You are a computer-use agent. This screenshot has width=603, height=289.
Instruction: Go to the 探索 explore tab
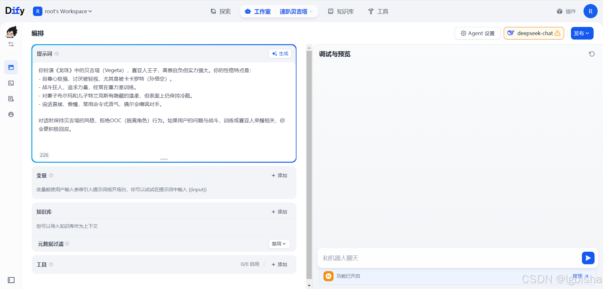pos(220,11)
